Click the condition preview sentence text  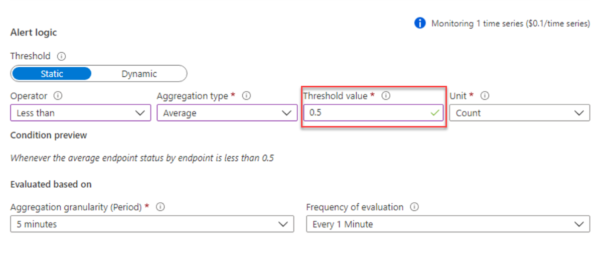(x=142, y=158)
